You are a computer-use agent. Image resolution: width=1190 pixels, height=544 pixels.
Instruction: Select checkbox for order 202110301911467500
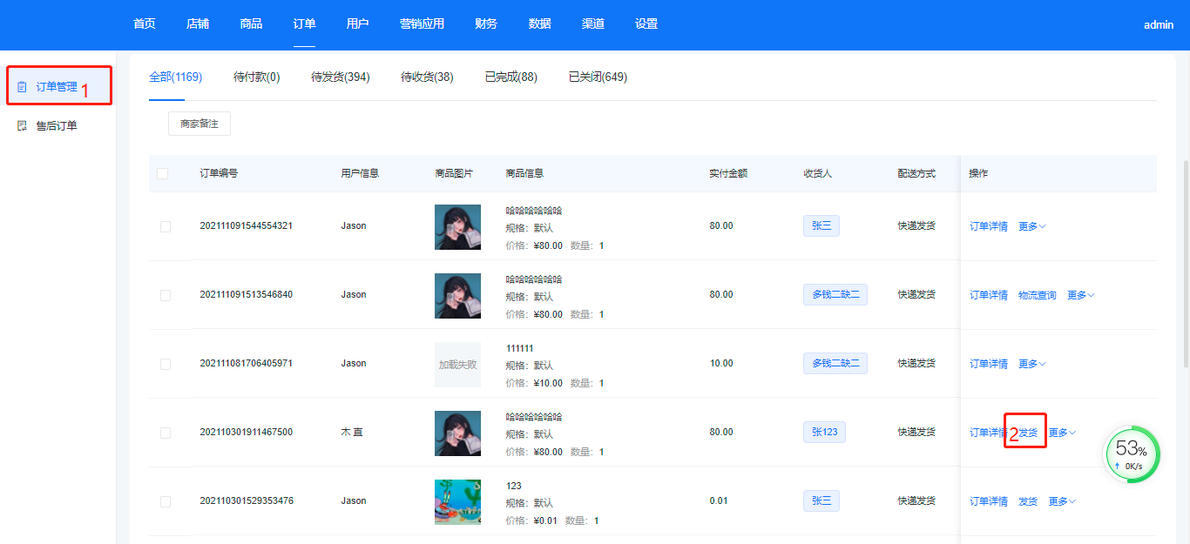tap(166, 433)
